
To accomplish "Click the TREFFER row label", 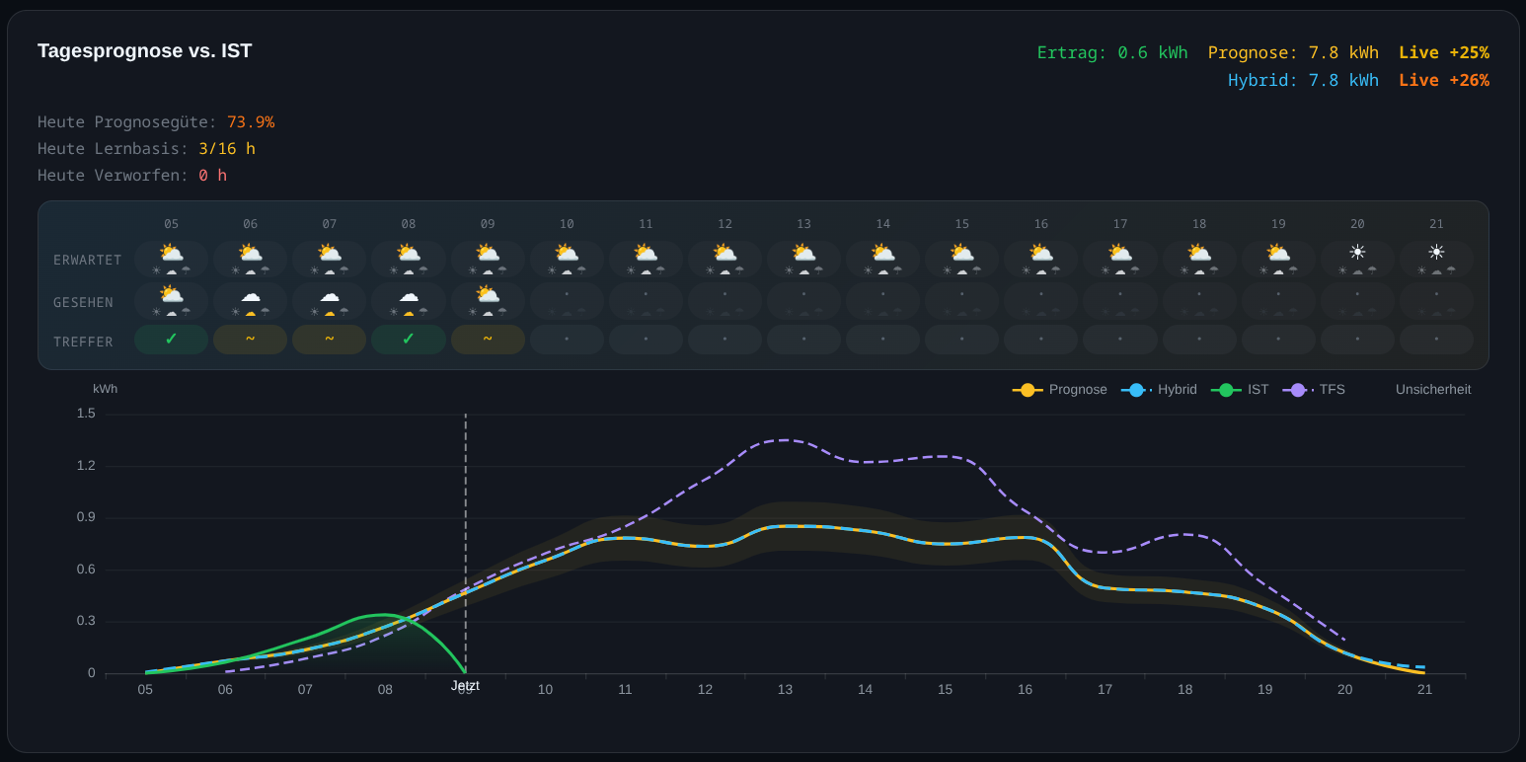I will 83,342.
